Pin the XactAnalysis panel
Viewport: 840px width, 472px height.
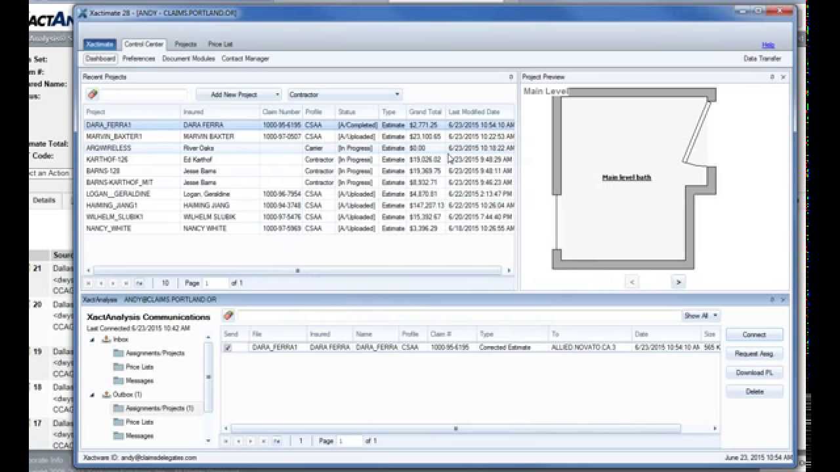pos(772,299)
